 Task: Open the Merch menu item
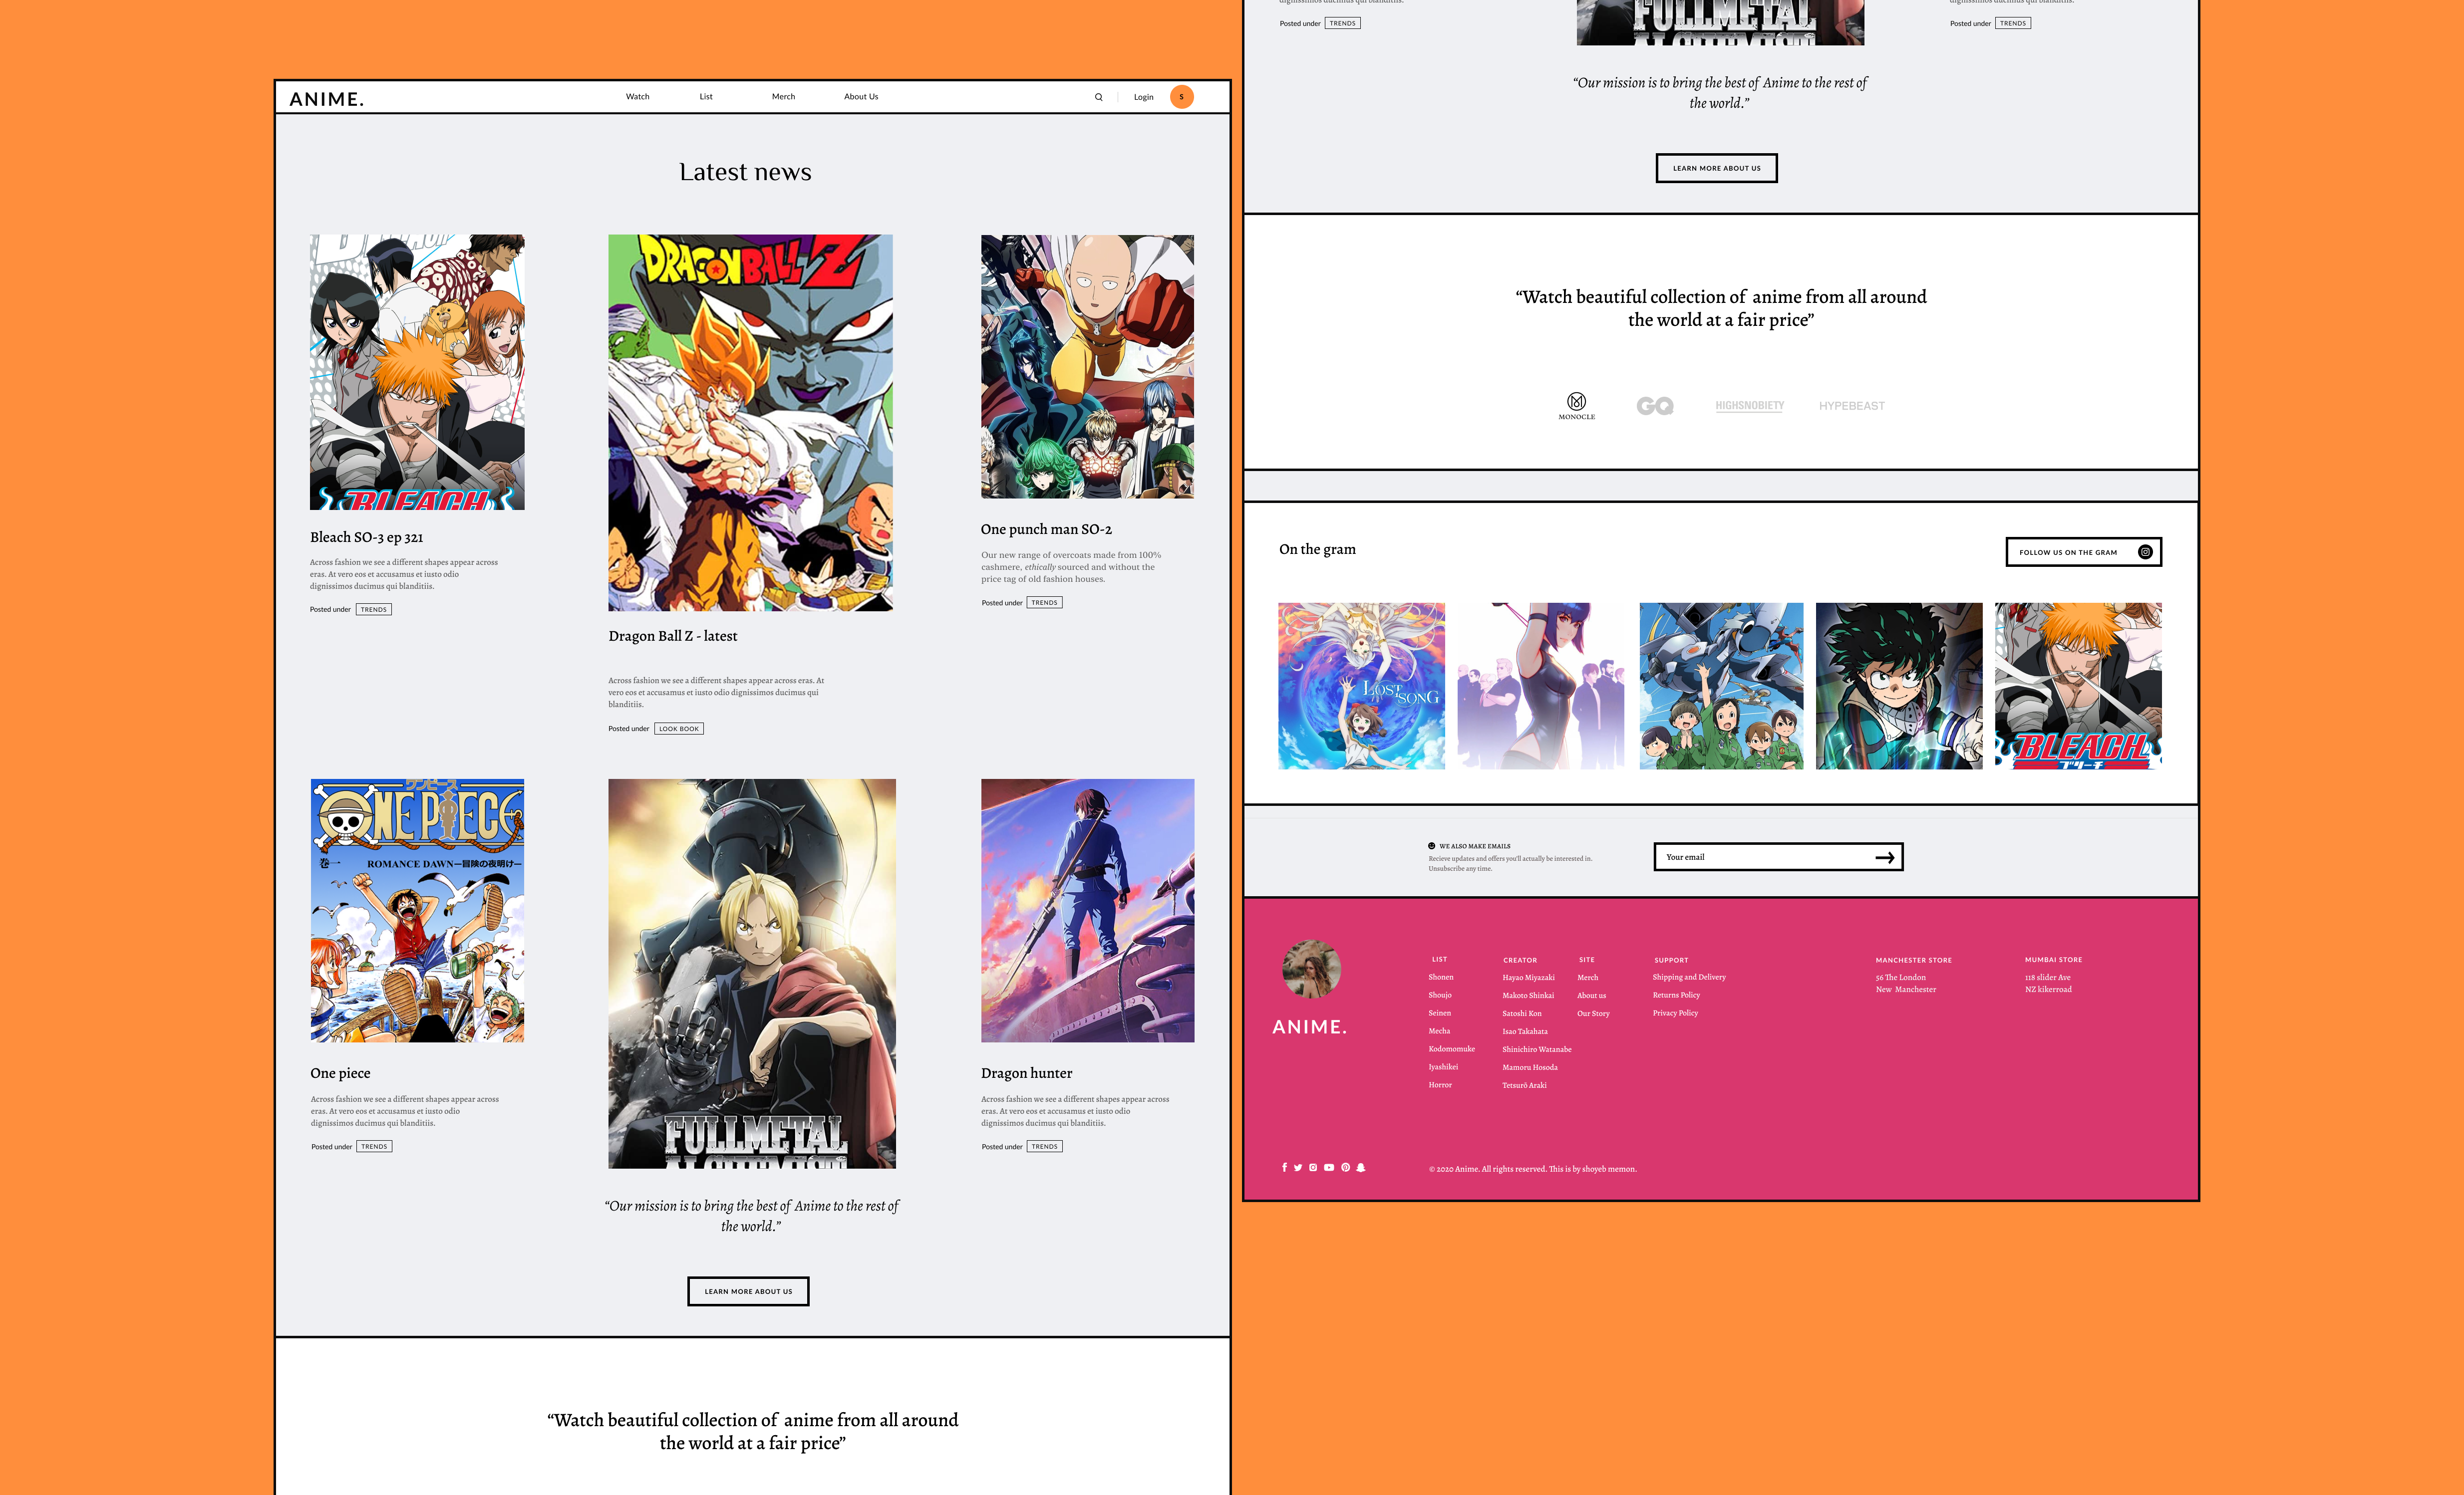[783, 97]
